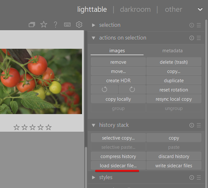Toggle image grouping icon in top toolbar
Viewport: 208px width, 188px height.
click(32, 25)
